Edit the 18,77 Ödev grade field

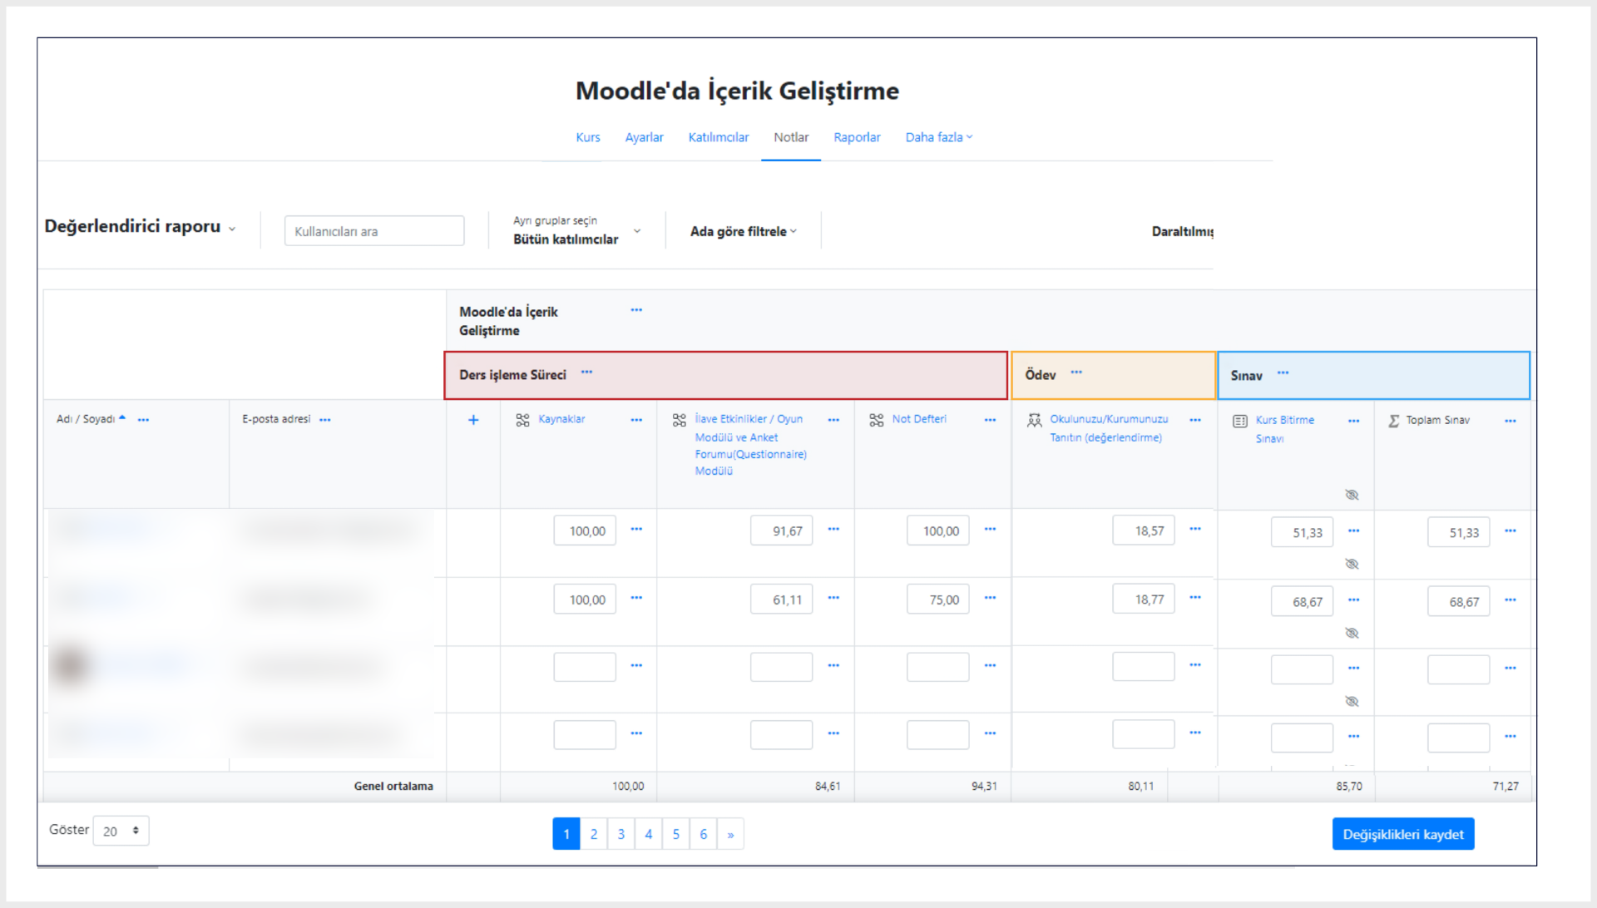click(1144, 599)
